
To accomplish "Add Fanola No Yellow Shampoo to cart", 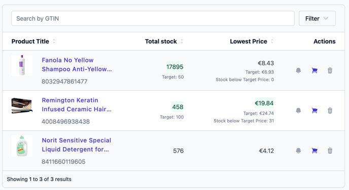I will 315,70.
